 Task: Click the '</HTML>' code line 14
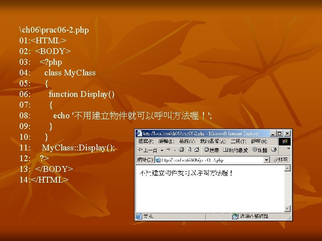click(50, 180)
